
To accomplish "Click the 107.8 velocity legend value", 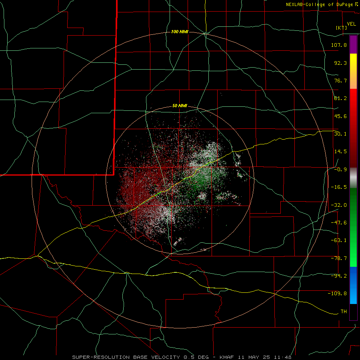I will [339, 45].
